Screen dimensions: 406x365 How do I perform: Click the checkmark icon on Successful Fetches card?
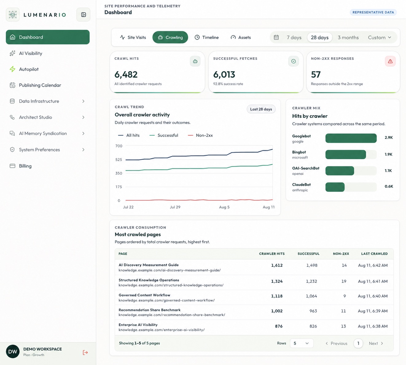pos(294,61)
